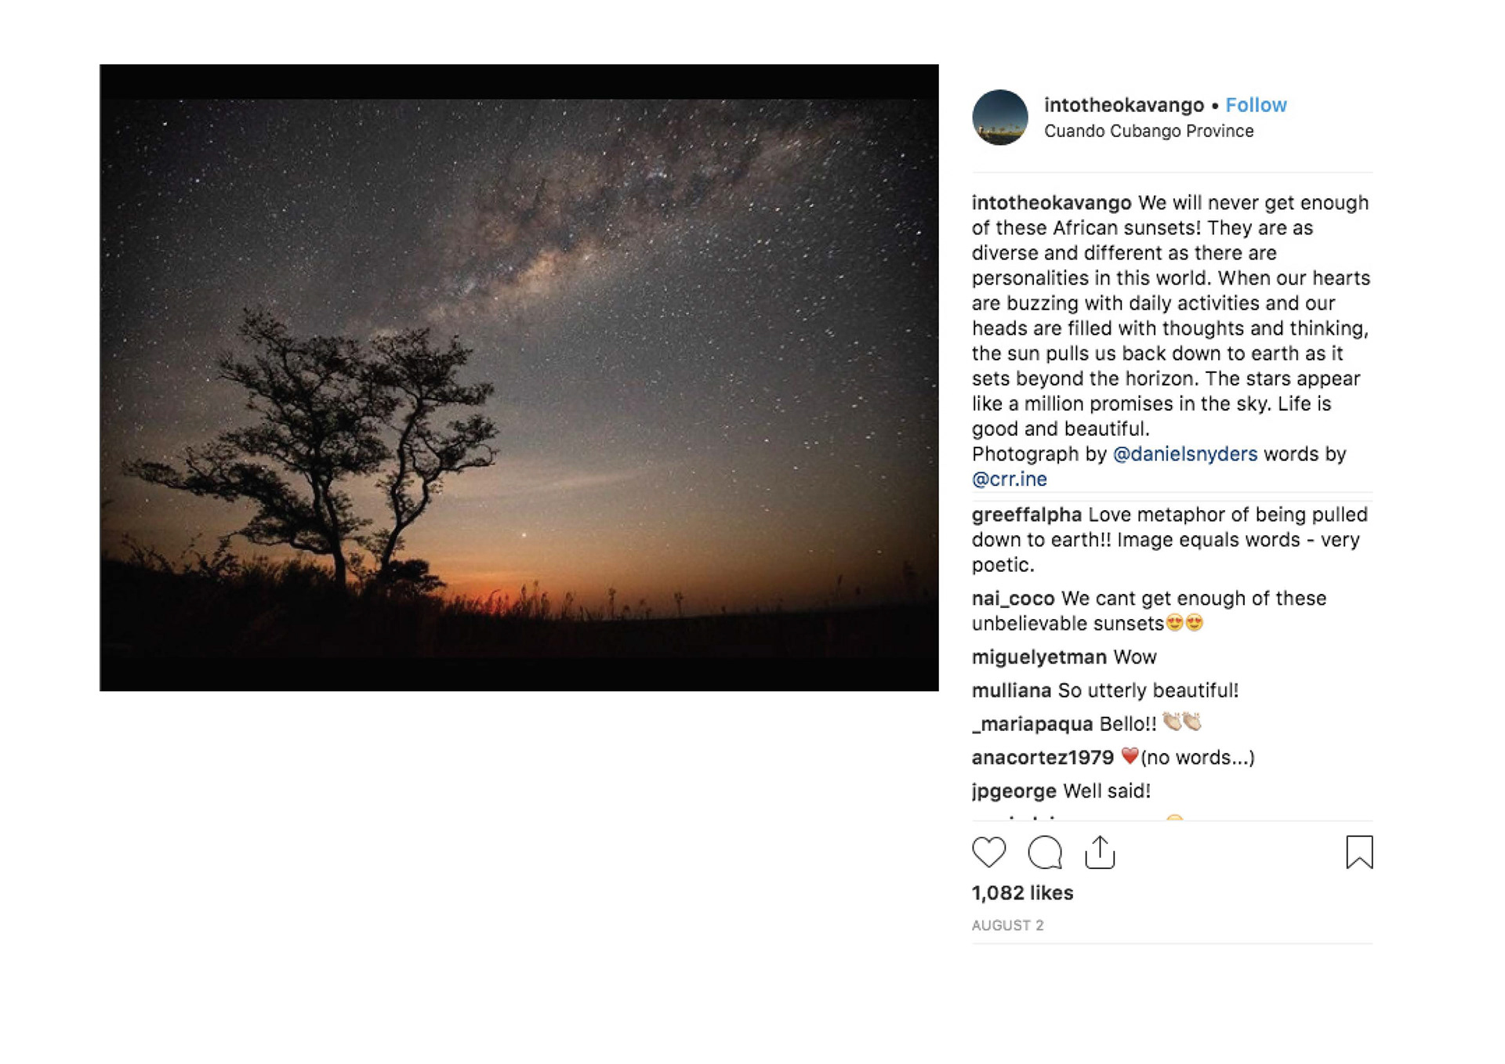View the miguelyetman commenter profile
Viewport: 1505px width, 1064px height.
pyautogui.click(x=1039, y=657)
